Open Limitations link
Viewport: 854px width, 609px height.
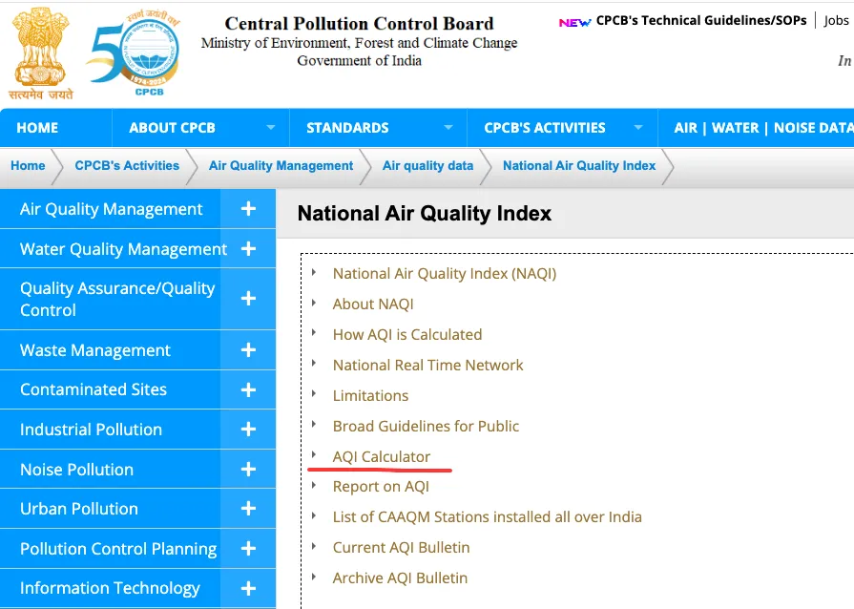pos(370,395)
